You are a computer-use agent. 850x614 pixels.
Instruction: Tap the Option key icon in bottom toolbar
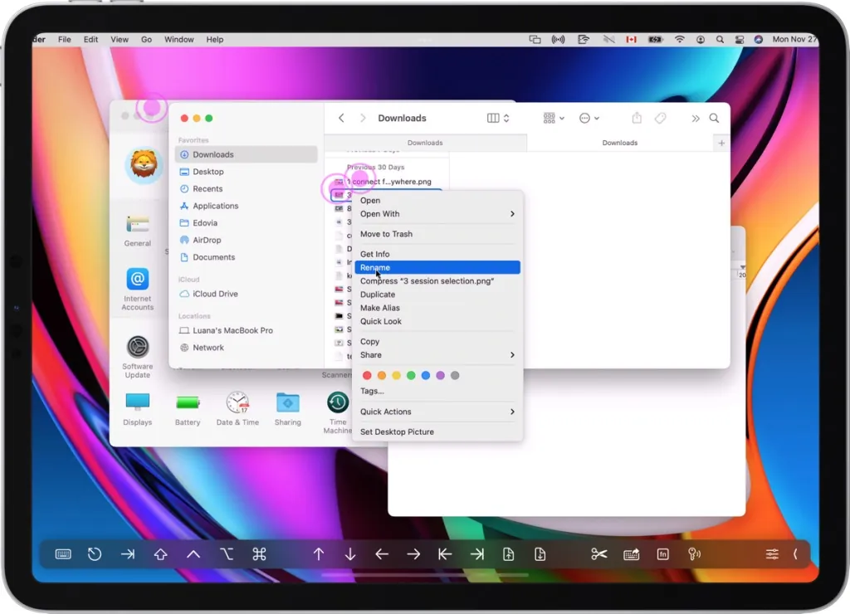click(x=226, y=554)
